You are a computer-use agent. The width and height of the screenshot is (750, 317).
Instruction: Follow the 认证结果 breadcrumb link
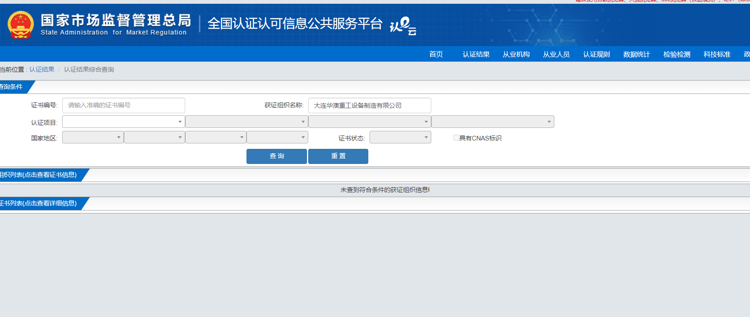click(42, 69)
